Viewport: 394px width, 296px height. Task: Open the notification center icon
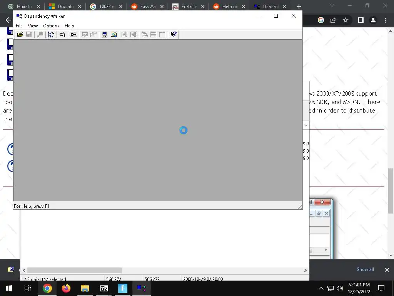[381, 288]
